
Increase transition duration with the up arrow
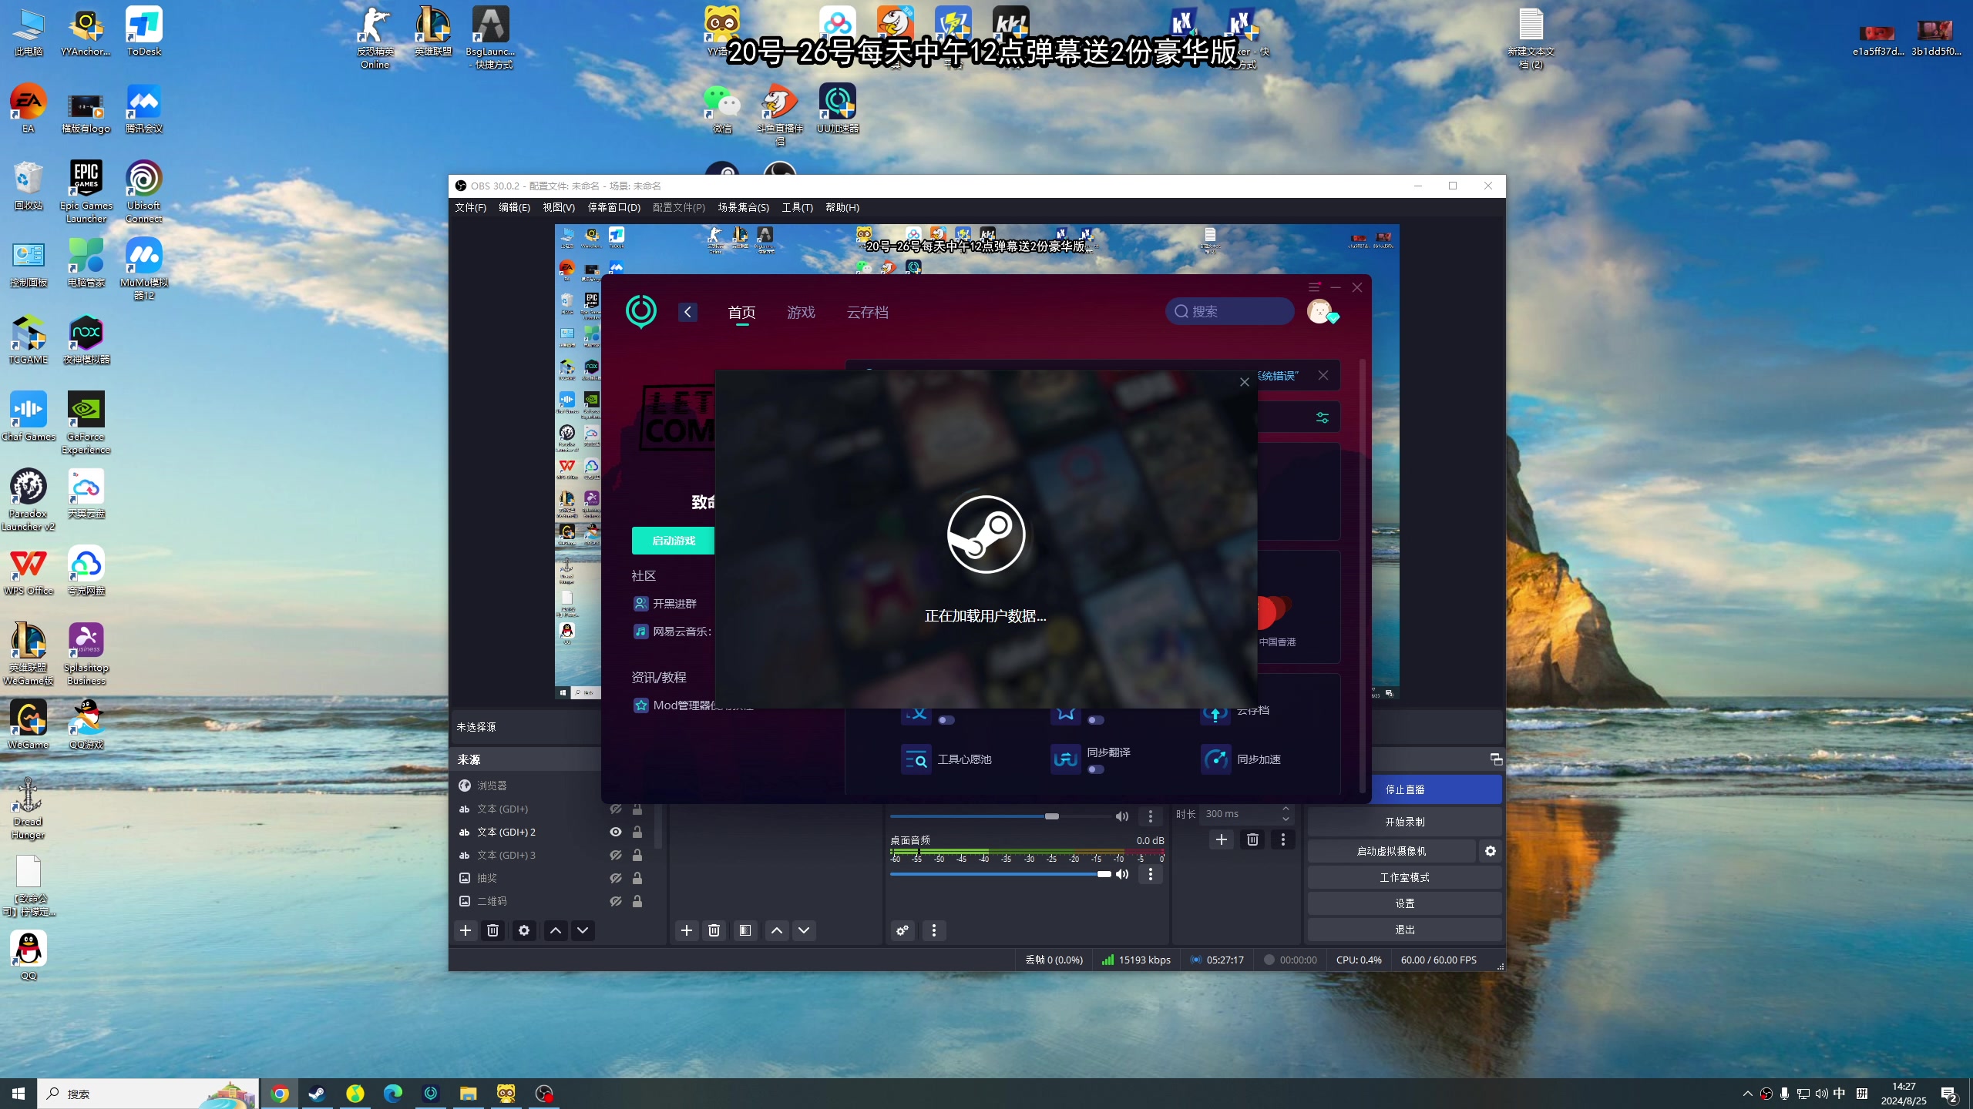coord(1286,809)
